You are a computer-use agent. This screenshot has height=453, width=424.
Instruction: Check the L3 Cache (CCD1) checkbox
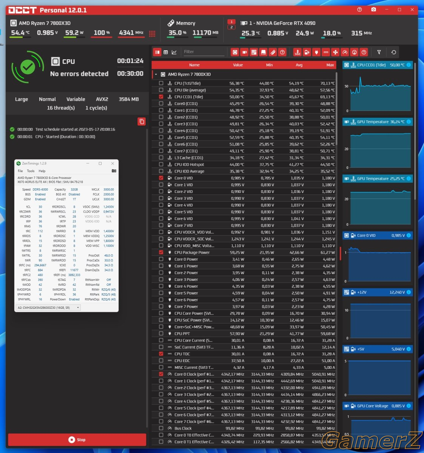coord(161,157)
